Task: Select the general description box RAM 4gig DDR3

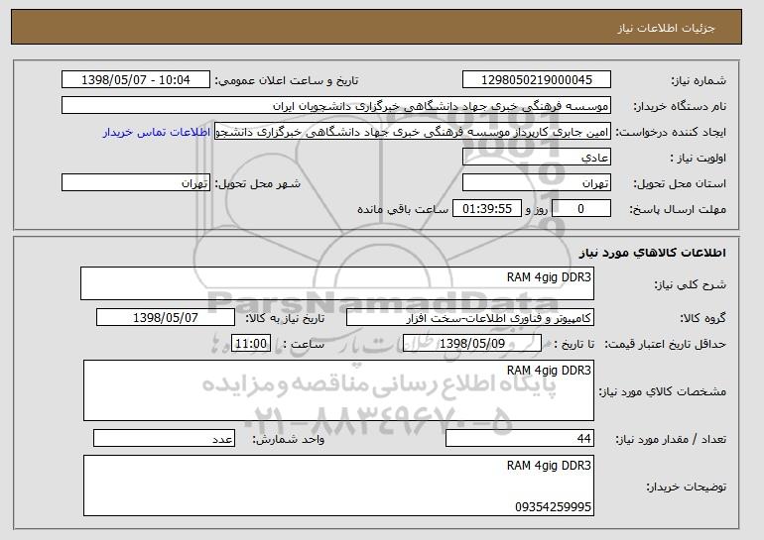Action: tap(337, 283)
